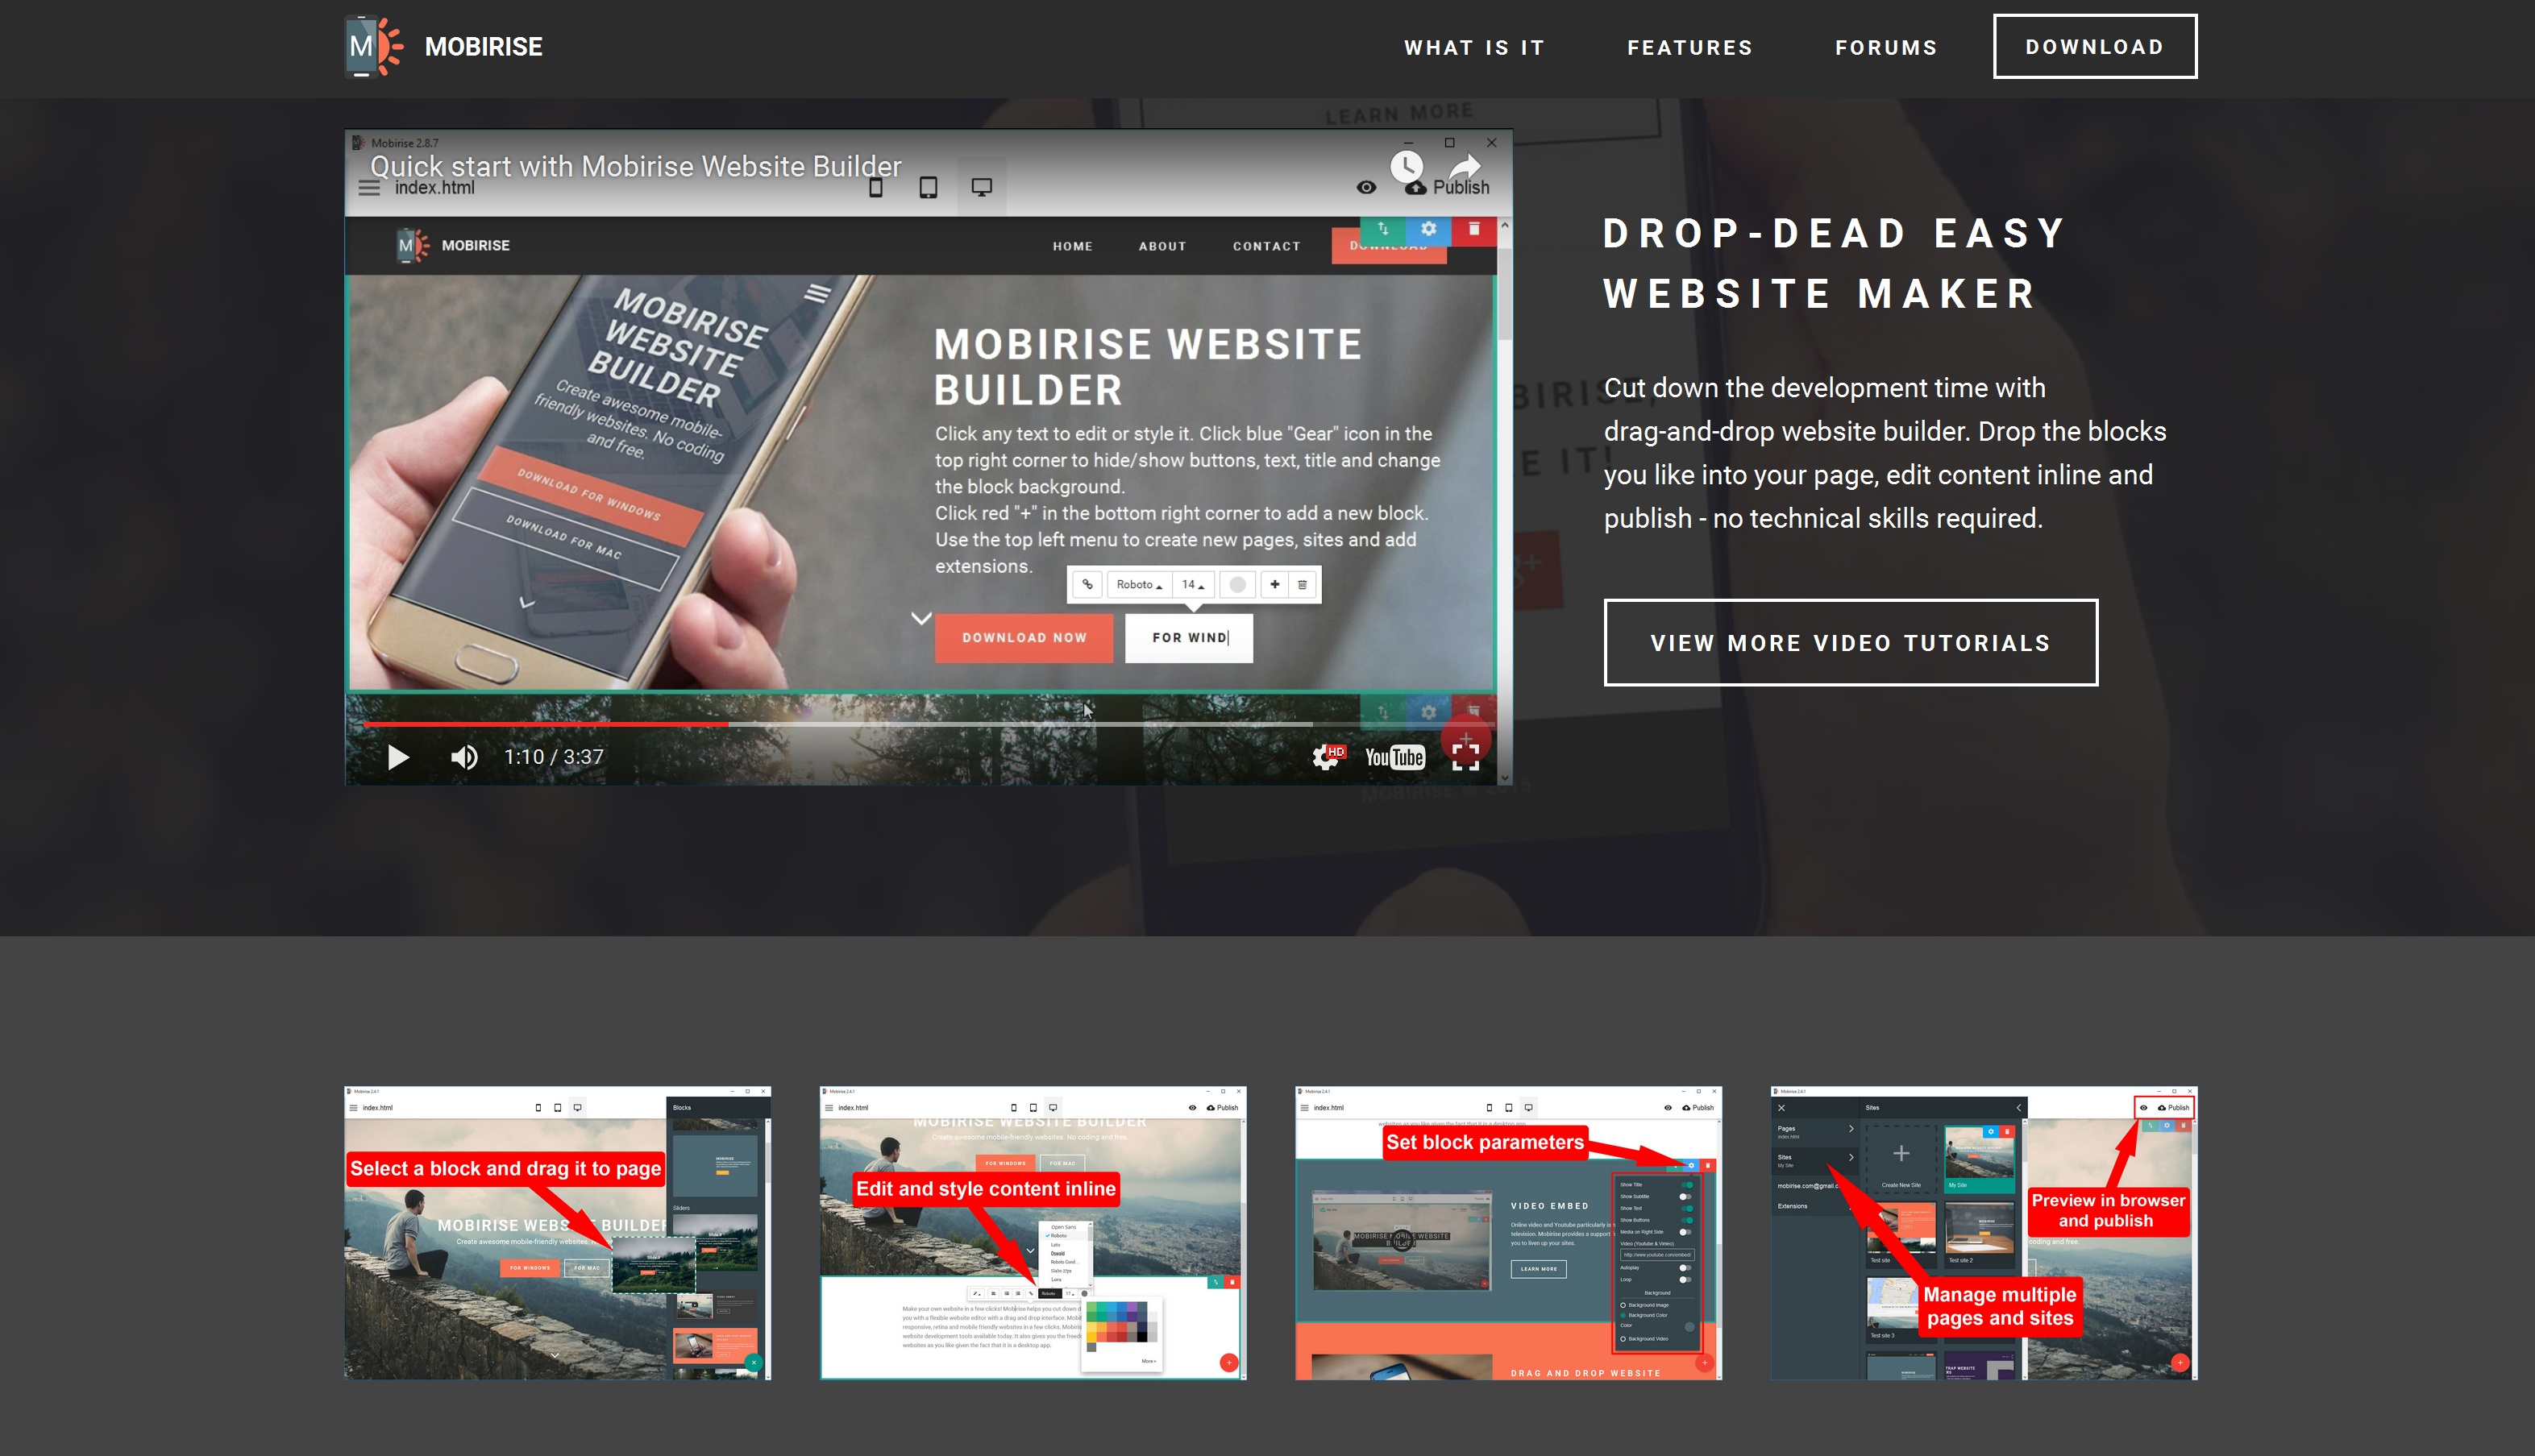The image size is (2535, 1456).
Task: Click FORUMS in the top navigation menu
Action: click(x=1885, y=47)
